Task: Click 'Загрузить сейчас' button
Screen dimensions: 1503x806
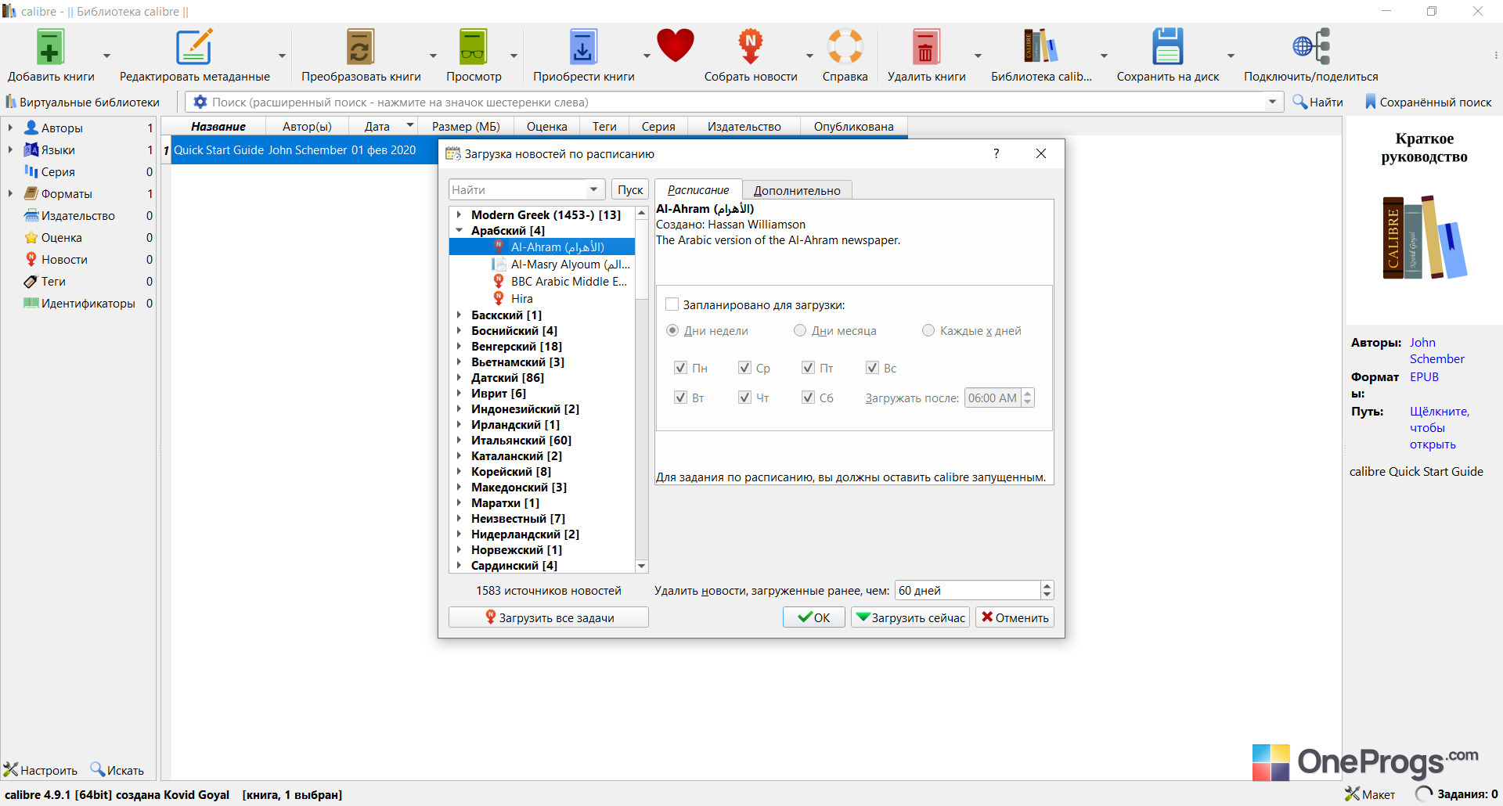Action: (910, 617)
